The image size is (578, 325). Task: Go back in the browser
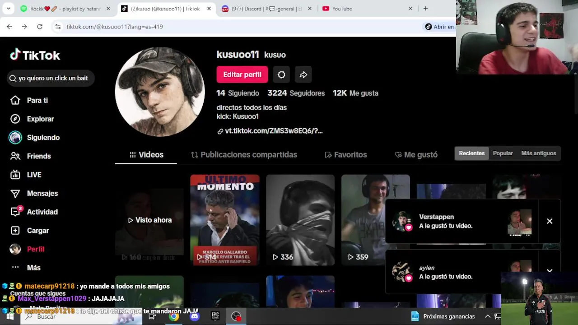coord(9,27)
